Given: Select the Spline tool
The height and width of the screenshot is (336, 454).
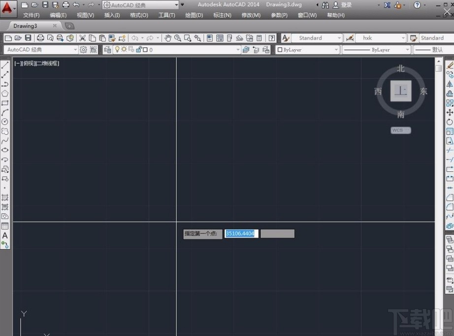Looking at the screenshot, I should [x=5, y=141].
